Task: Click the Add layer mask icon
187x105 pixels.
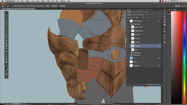Action: point(149,85)
